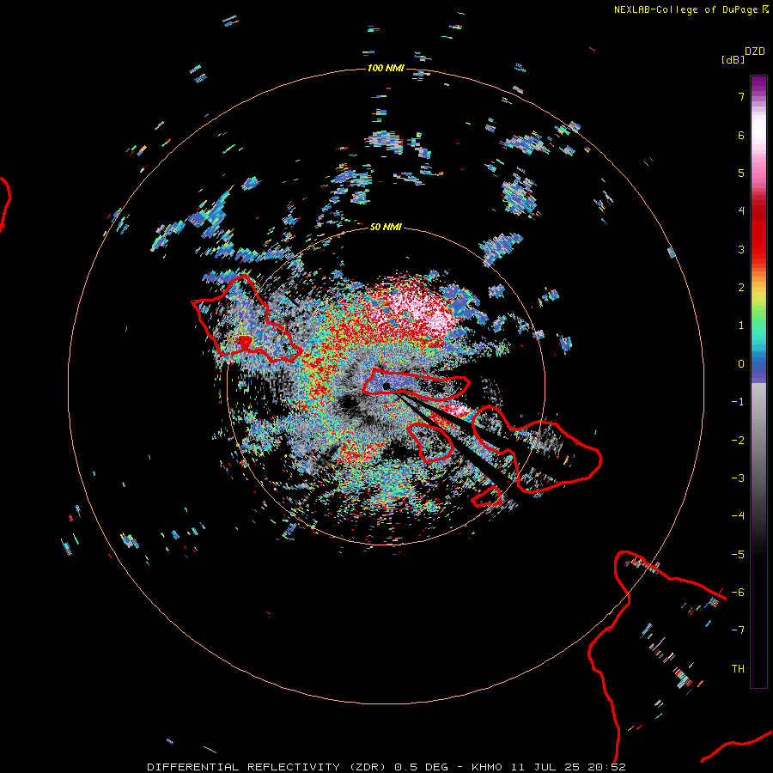Click the -1 value on color scale
Viewport: 773px width, 773px height.
(x=738, y=402)
